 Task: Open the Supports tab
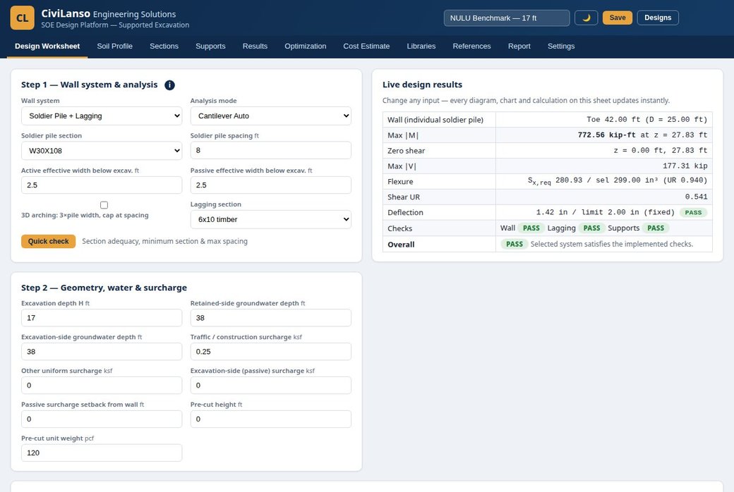click(210, 47)
